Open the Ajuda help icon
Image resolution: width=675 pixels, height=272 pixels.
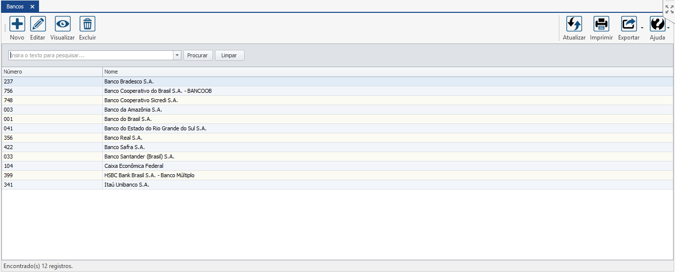click(657, 24)
